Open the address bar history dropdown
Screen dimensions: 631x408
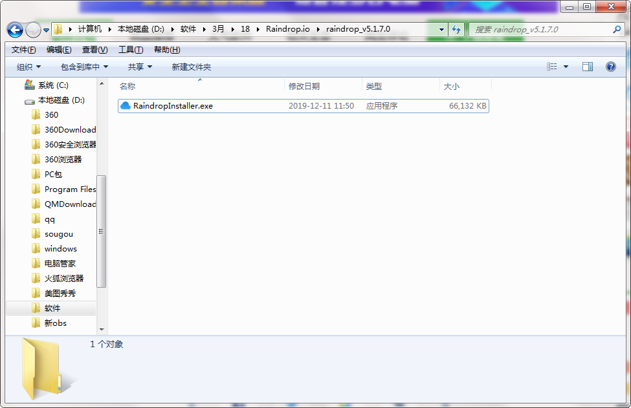(440, 30)
